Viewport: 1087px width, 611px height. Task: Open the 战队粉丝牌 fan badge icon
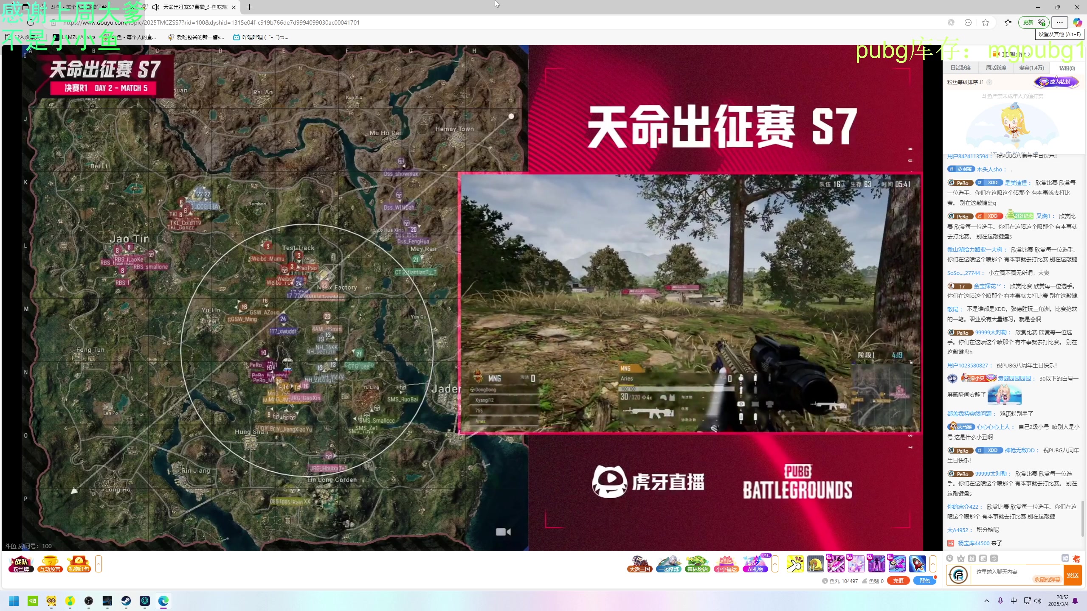[x=21, y=564]
